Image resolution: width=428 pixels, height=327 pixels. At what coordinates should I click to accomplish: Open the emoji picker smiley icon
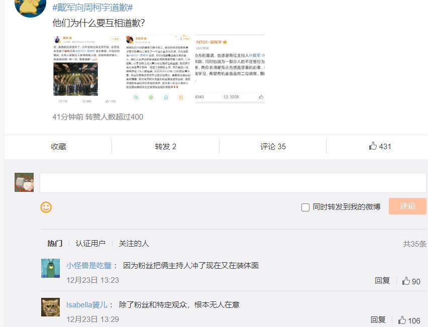pos(46,206)
